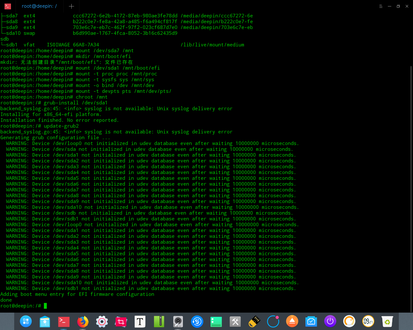
Task: Open the green panel app in dock
Action: [x=216, y=321]
